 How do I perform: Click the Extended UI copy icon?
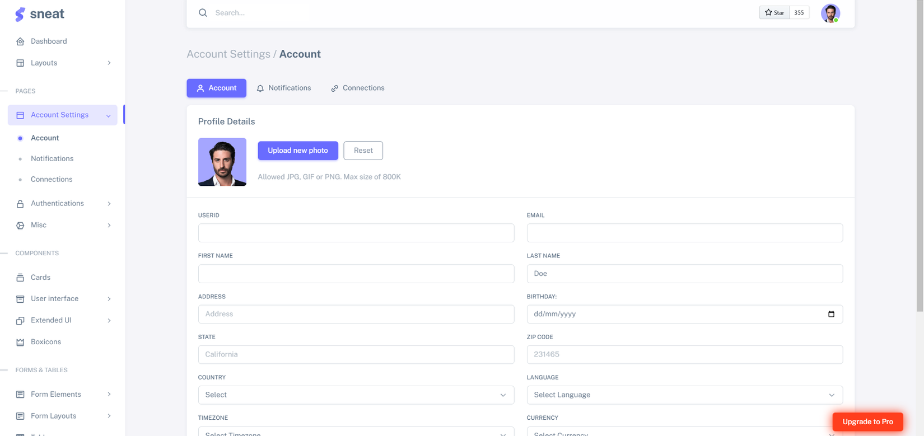(x=20, y=321)
